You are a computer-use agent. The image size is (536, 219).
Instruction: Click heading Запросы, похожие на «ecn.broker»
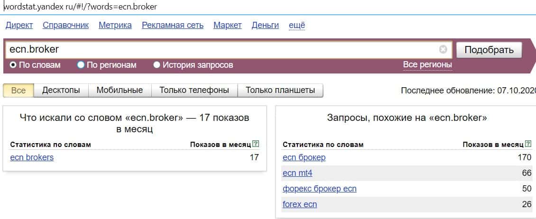pyautogui.click(x=407, y=118)
